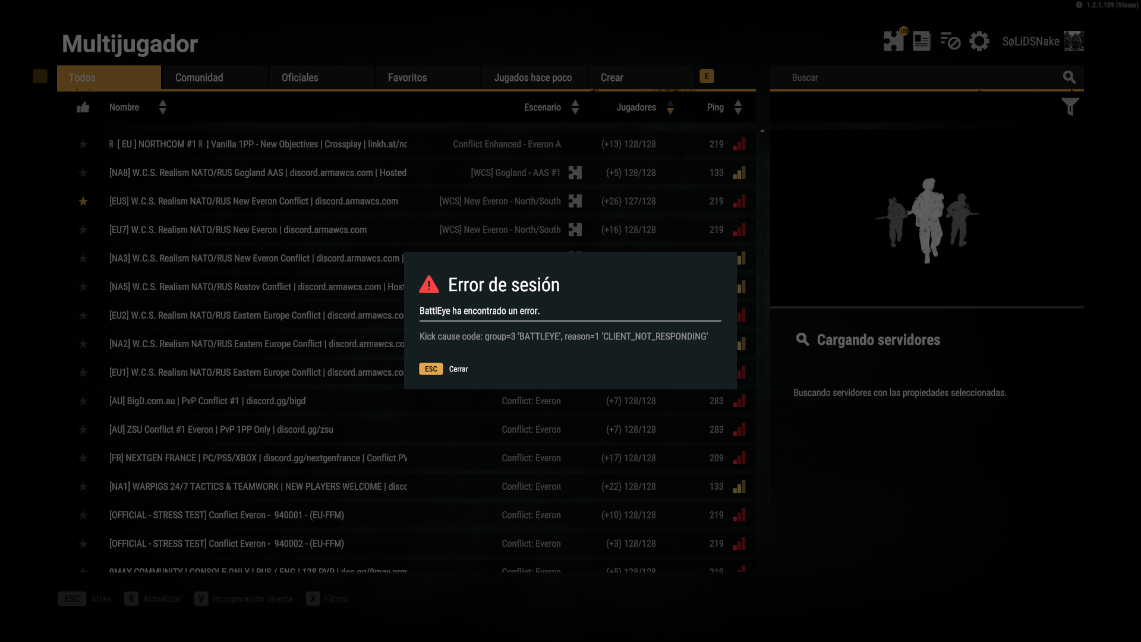1141x642 pixels.
Task: Click the E key tab hint
Action: pyautogui.click(x=707, y=76)
